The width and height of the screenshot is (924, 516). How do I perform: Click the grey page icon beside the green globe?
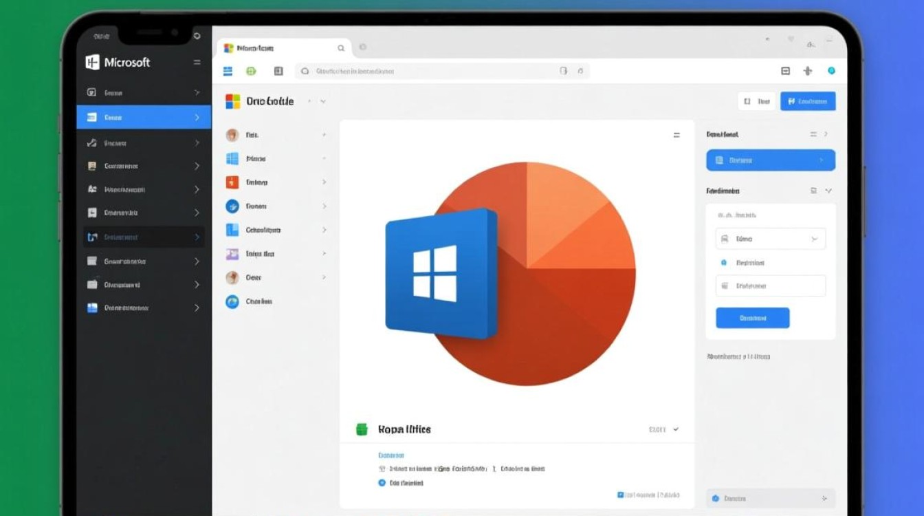(x=278, y=71)
